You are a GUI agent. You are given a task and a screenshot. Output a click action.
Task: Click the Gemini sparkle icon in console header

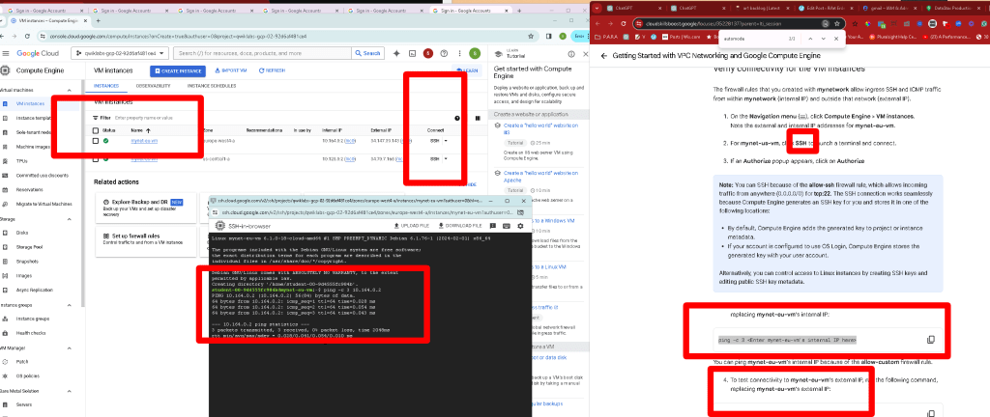[396, 53]
